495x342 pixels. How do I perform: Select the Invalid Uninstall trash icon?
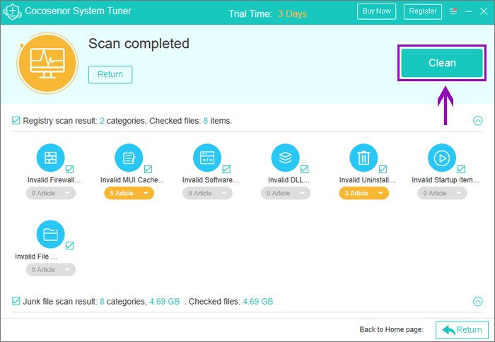[x=363, y=158]
